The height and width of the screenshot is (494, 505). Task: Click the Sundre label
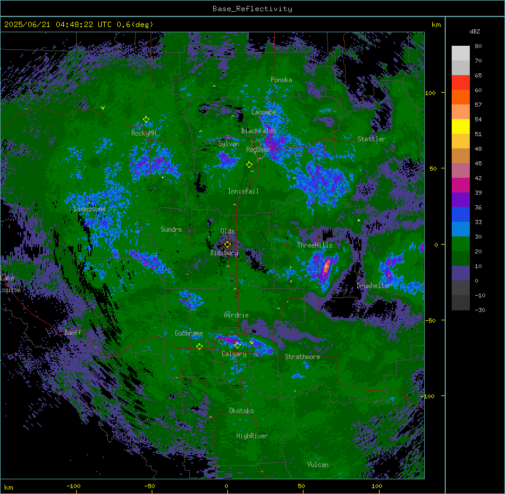click(x=171, y=229)
